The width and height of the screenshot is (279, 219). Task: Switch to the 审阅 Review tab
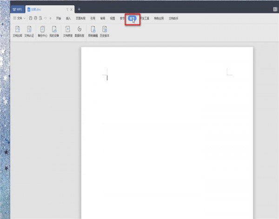[x=103, y=18]
